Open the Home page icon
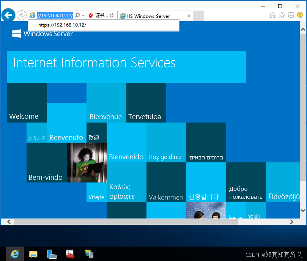 tap(272, 15)
